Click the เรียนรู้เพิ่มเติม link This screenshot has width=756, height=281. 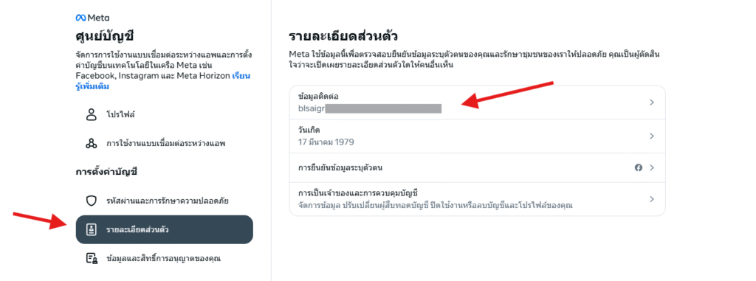point(163,81)
